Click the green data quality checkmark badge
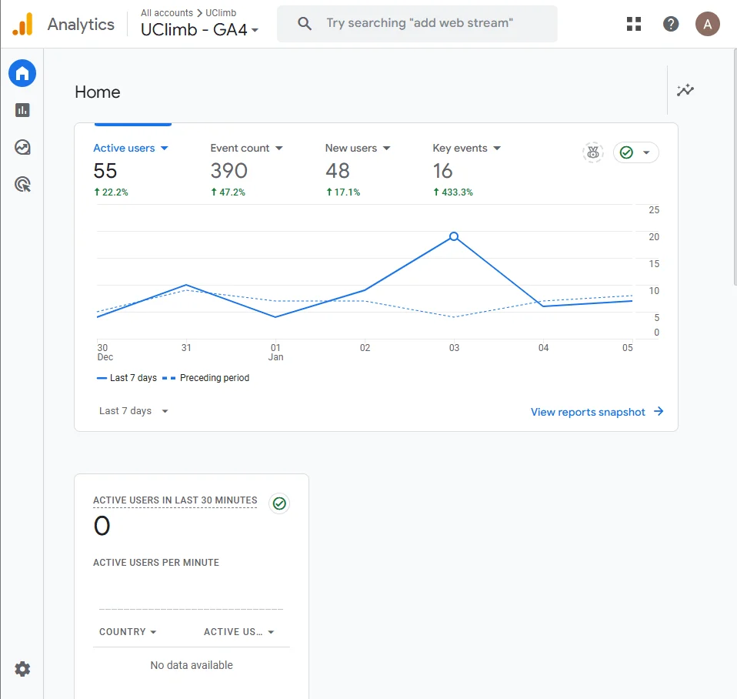 coord(626,152)
